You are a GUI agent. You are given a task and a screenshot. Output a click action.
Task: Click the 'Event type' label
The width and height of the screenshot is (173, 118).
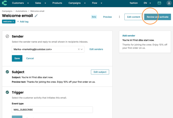(x=18, y=104)
